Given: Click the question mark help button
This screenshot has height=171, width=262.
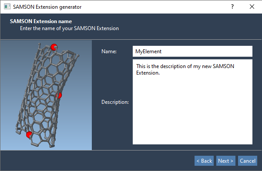Looking at the screenshot, I should [232, 7].
